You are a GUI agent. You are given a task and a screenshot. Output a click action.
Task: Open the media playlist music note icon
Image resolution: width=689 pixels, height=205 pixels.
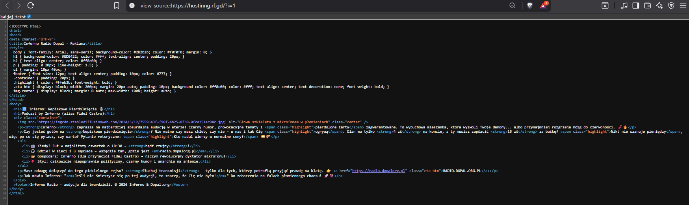(624, 5)
